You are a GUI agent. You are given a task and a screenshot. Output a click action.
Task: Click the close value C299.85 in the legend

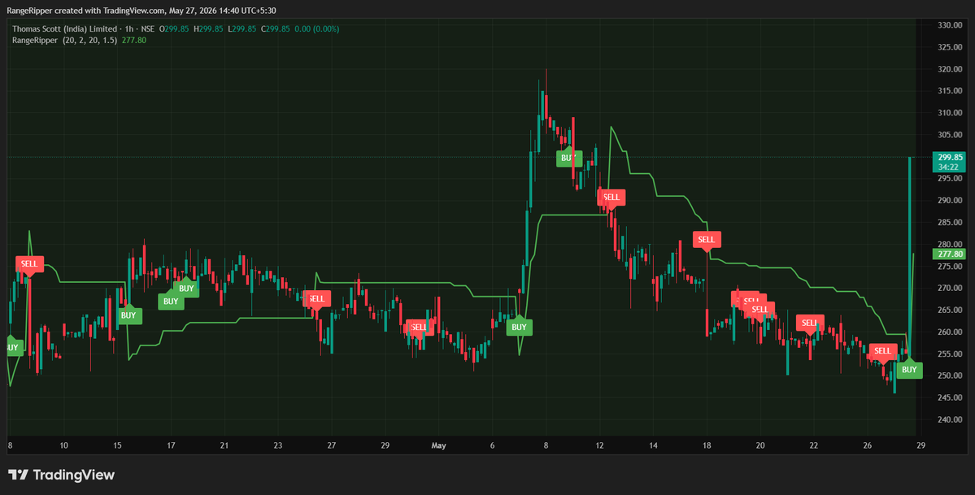click(275, 28)
